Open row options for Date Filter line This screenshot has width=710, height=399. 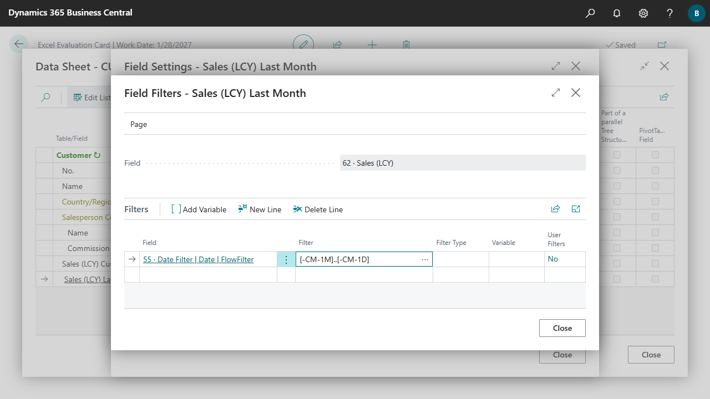[286, 259]
